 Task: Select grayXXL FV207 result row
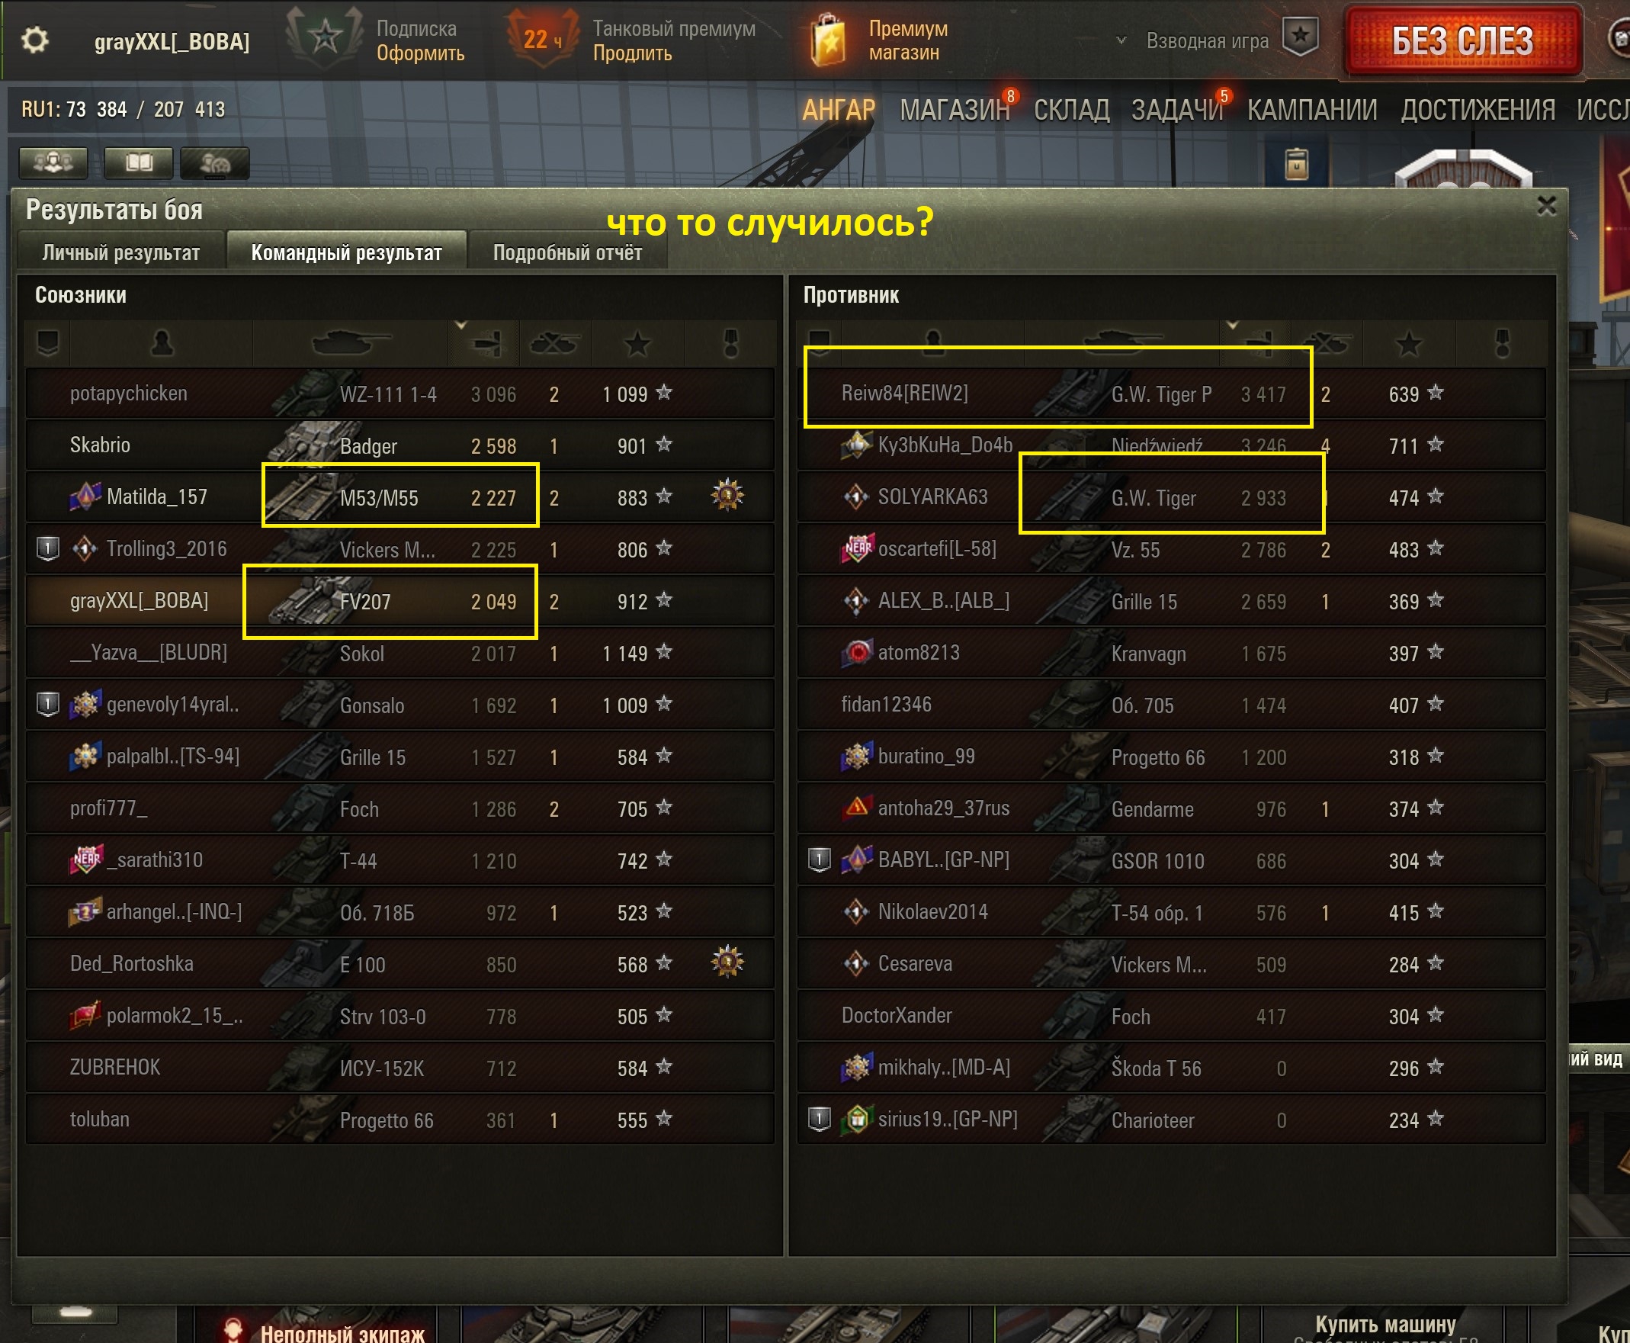point(399,601)
